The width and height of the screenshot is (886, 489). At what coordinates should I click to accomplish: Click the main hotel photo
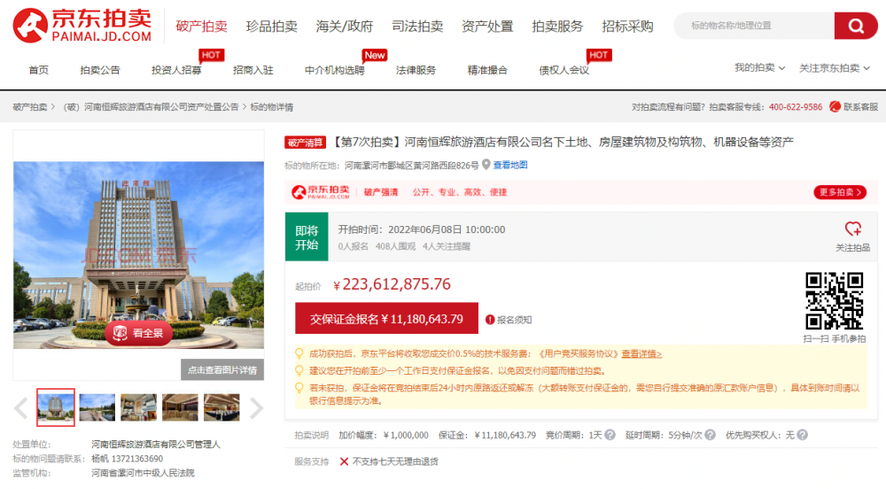tap(138, 254)
